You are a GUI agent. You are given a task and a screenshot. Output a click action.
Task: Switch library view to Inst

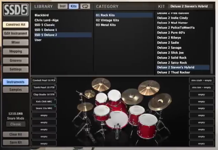(63, 6)
